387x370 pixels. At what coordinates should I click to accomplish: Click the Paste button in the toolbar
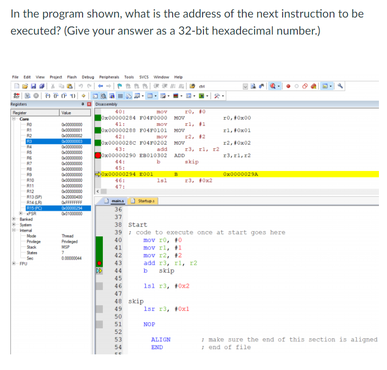coord(70,86)
